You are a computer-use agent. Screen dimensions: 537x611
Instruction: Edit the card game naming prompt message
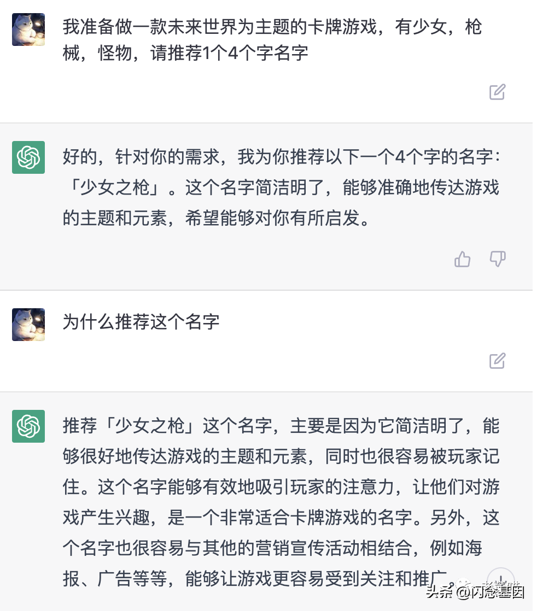point(497,92)
